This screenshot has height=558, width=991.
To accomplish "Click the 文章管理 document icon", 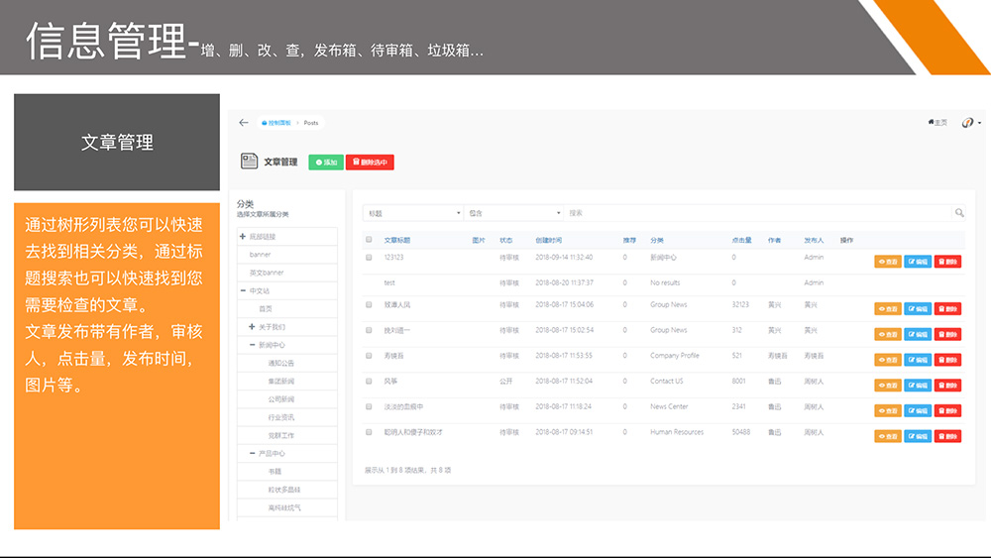I will [249, 162].
